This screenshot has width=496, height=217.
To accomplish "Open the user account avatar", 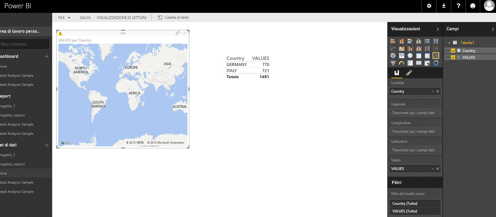I will 489,6.
